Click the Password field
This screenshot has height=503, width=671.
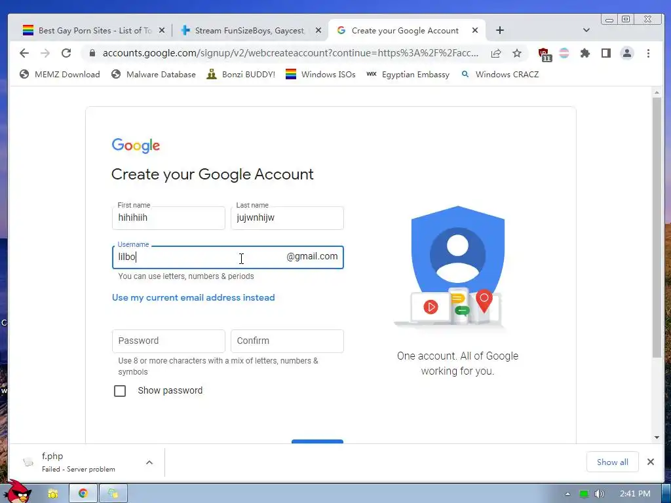168,341
